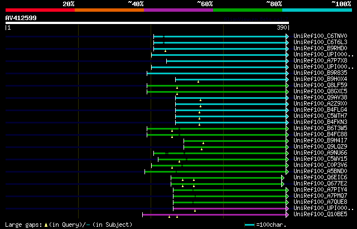Select the UniRef100_Q10BE5 label
Viewport: 357px width, 229px height.
[x=320, y=214]
